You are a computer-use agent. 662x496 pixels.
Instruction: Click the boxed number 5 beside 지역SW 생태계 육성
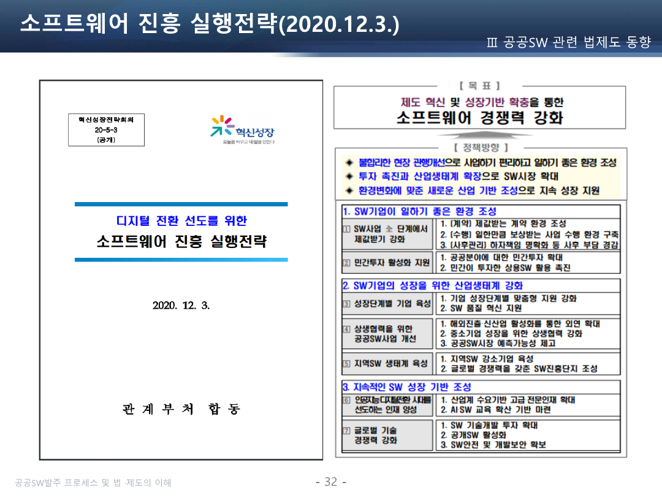[x=346, y=363]
